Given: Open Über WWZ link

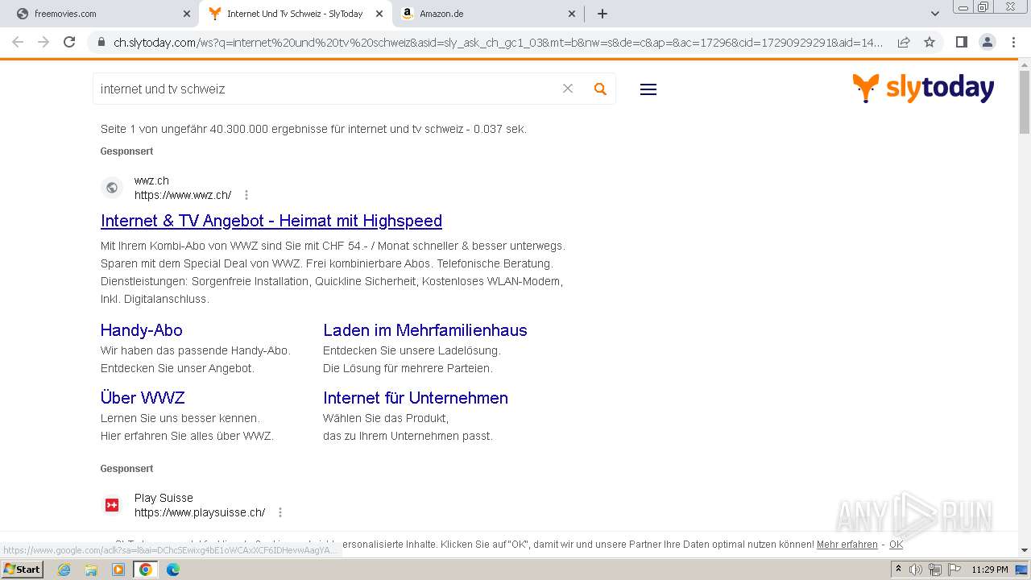Looking at the screenshot, I should (143, 398).
